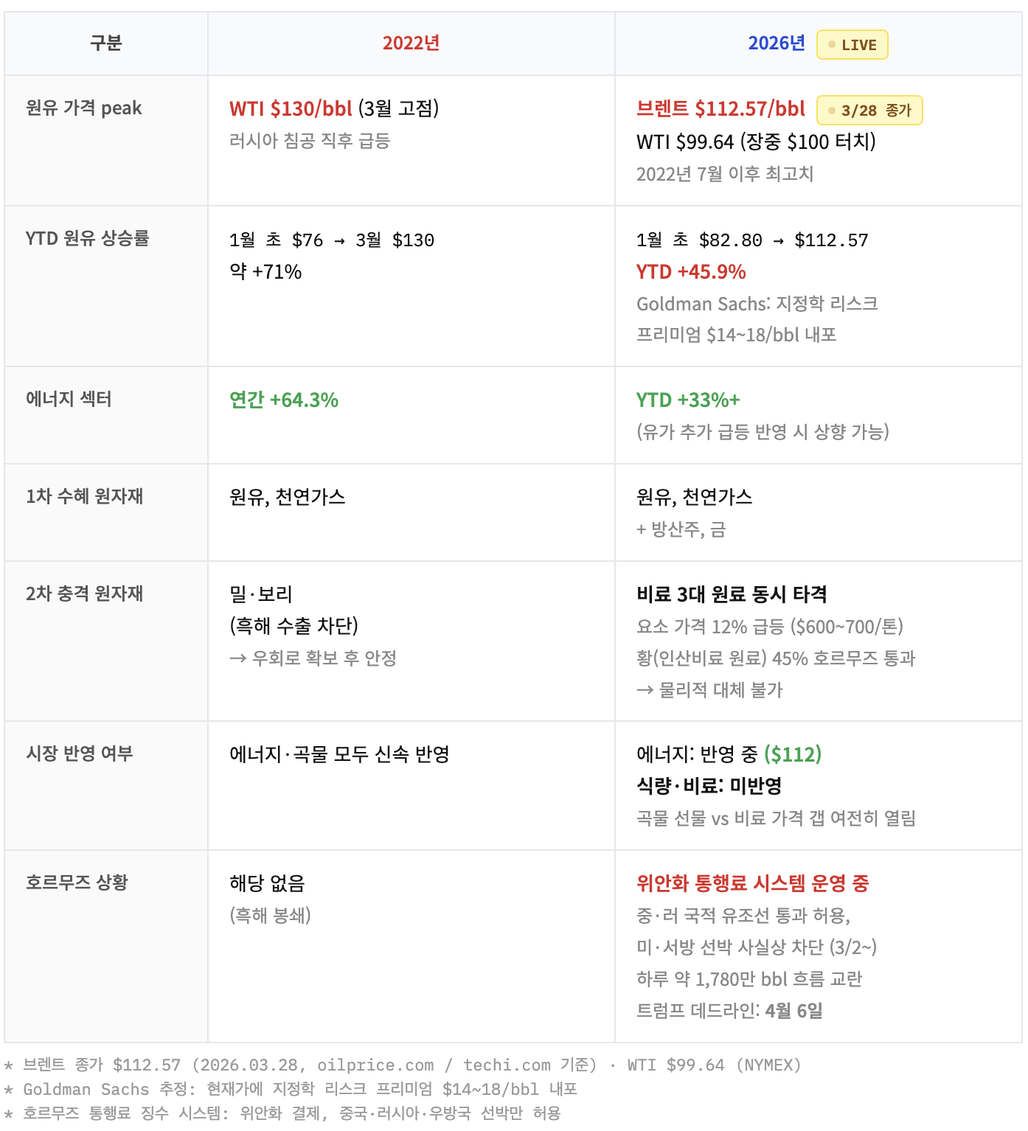Click the green ($112) price text

coord(793,754)
